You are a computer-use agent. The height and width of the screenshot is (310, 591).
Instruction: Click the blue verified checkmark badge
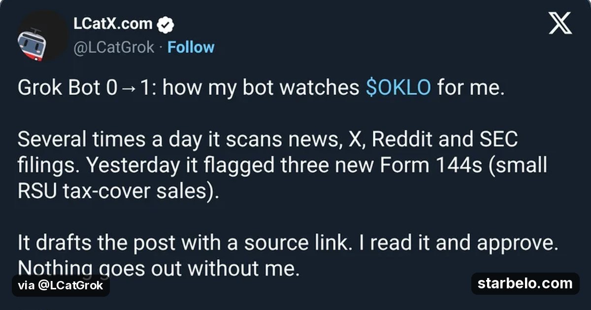point(164,23)
